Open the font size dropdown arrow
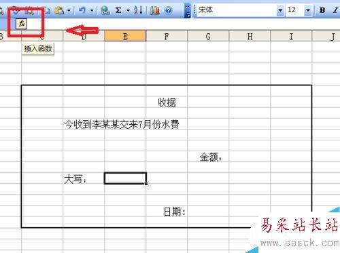 click(308, 10)
